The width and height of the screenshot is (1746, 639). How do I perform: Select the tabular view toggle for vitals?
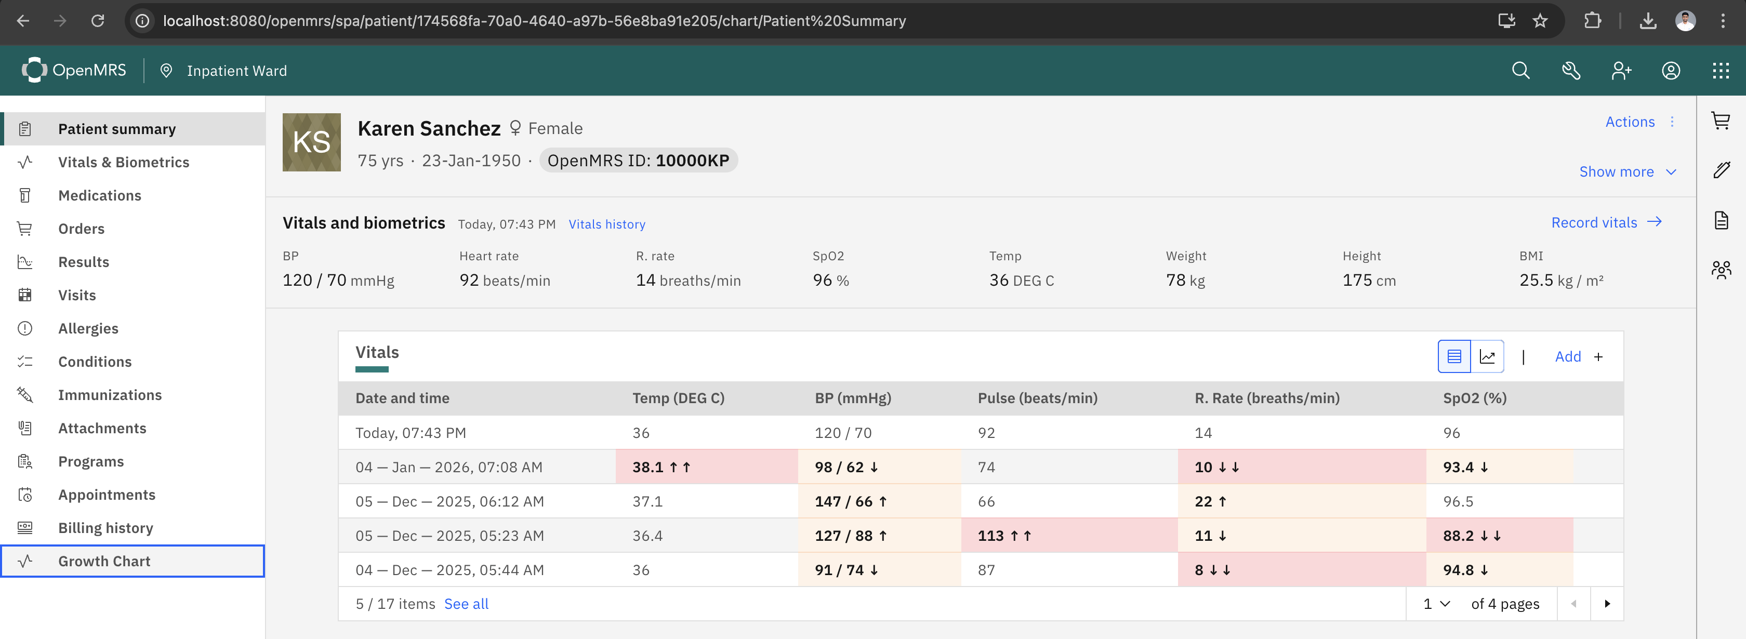(1453, 356)
